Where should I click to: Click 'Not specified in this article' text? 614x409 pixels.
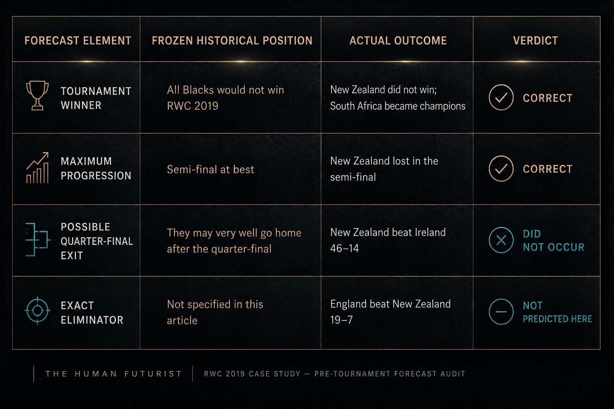215,312
